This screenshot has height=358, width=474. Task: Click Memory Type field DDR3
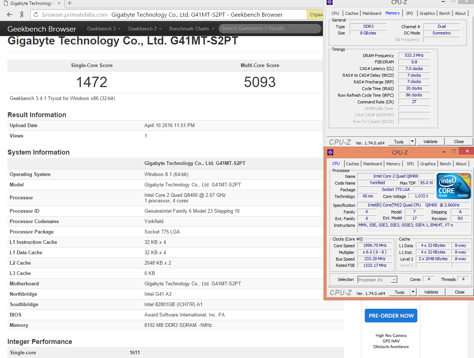coord(368,26)
